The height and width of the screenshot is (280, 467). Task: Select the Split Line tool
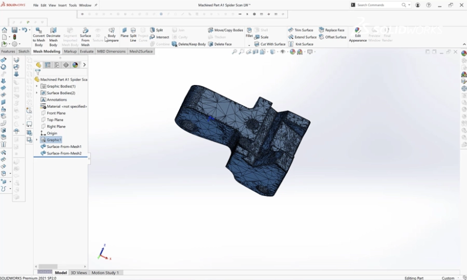133,35
